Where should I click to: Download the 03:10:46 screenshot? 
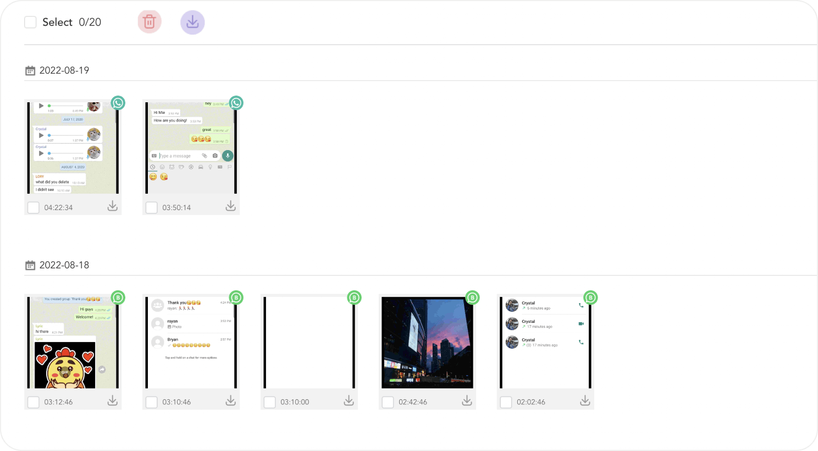231,401
